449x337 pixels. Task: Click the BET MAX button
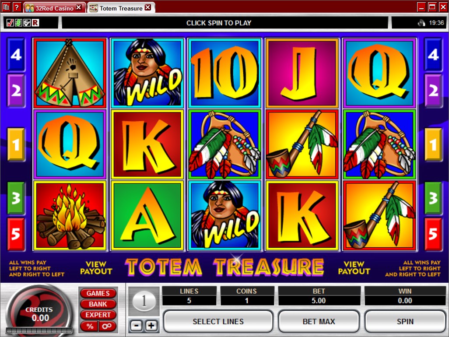click(319, 322)
